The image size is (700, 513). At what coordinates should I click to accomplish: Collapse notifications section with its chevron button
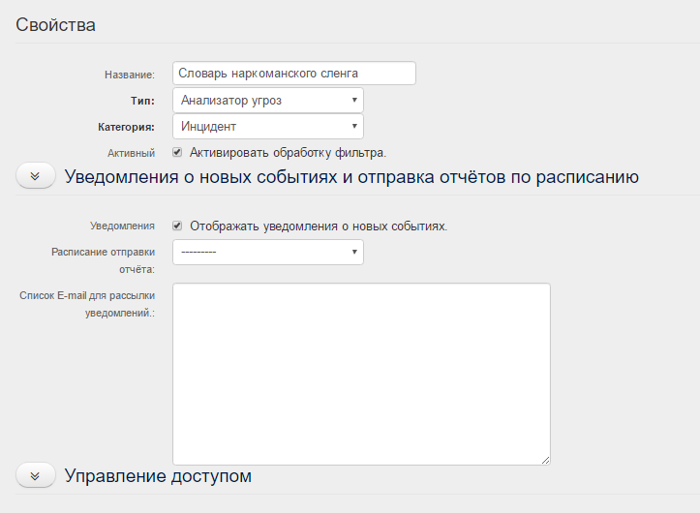point(36,176)
